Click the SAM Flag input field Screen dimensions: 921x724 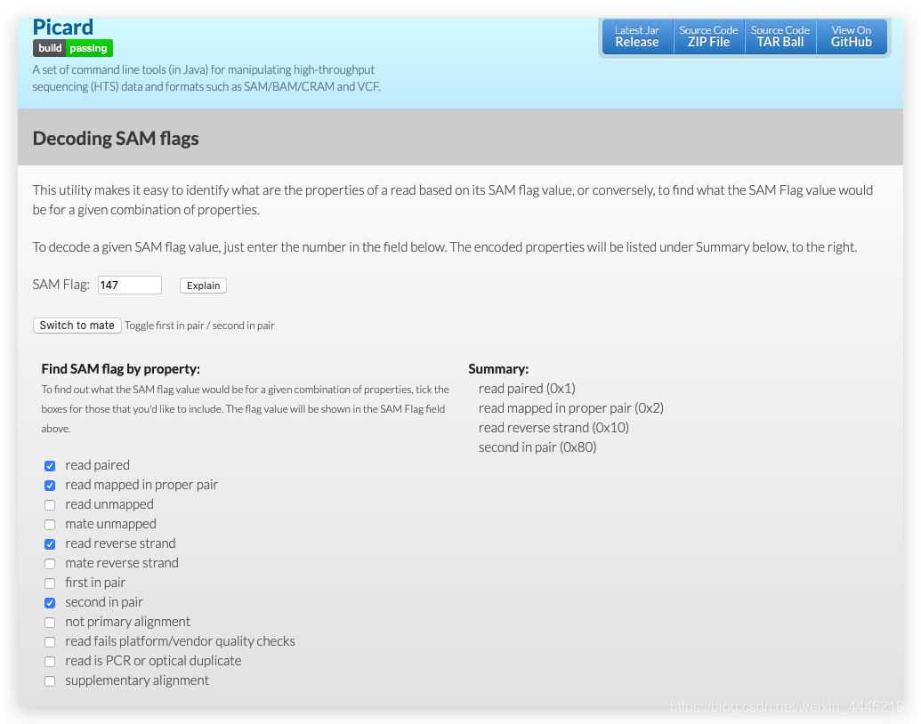130,285
